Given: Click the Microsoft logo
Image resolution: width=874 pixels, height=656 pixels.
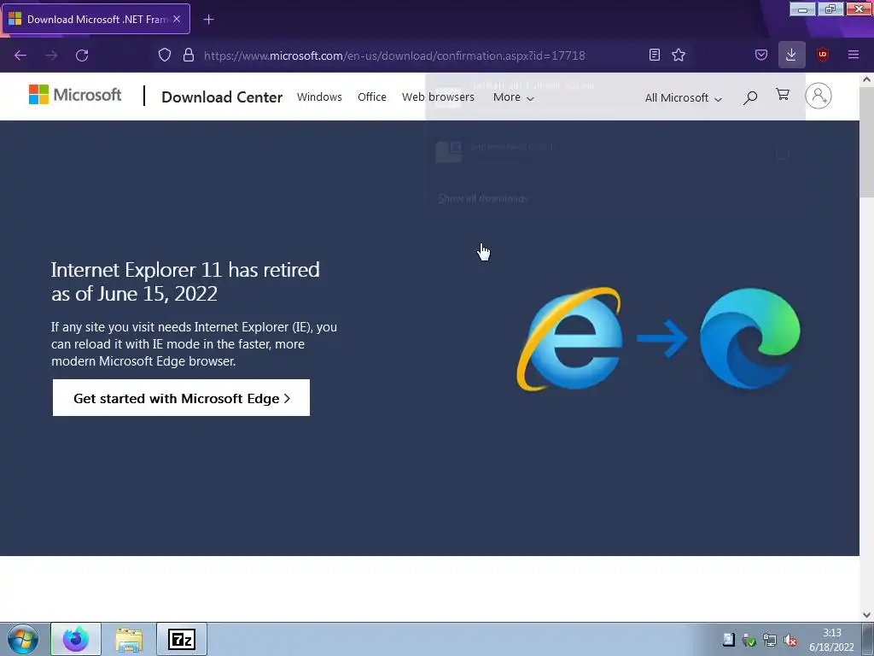Looking at the screenshot, I should point(75,95).
